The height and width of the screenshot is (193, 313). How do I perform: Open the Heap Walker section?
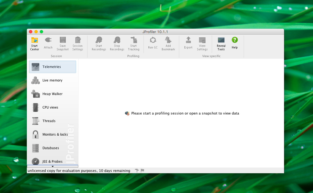pyautogui.click(x=53, y=94)
